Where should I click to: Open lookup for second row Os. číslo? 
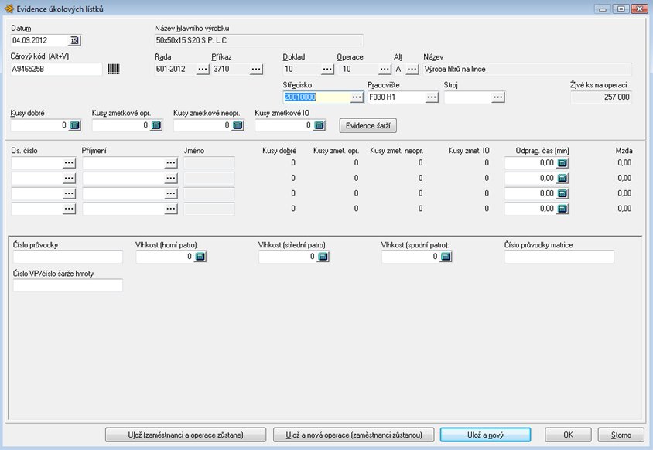69,179
